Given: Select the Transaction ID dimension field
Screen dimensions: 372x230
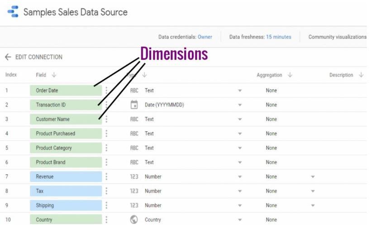Looking at the screenshot, I should [x=66, y=105].
